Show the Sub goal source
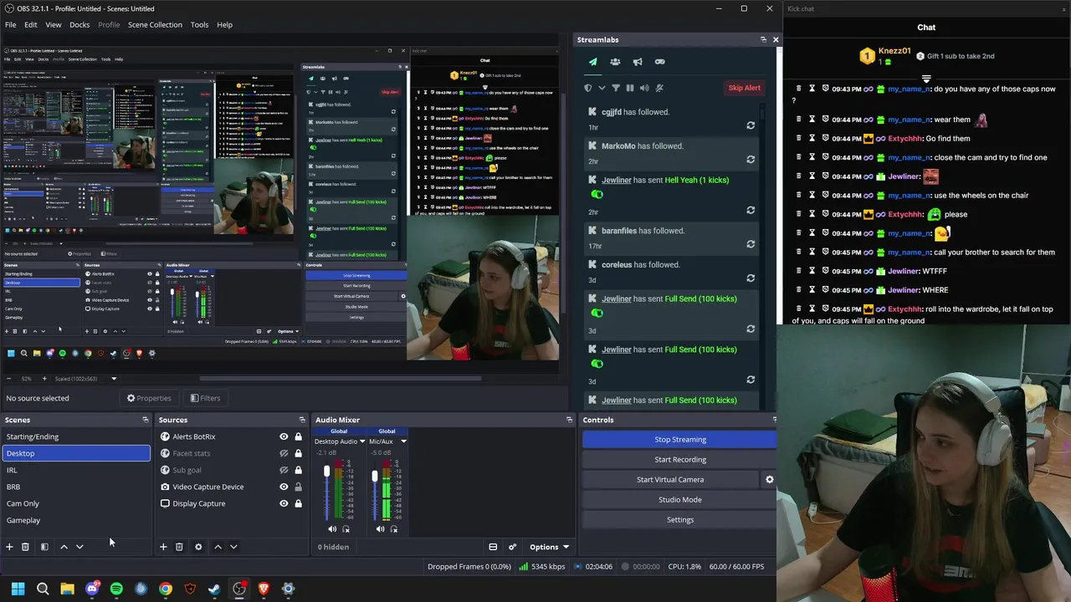 (x=284, y=470)
